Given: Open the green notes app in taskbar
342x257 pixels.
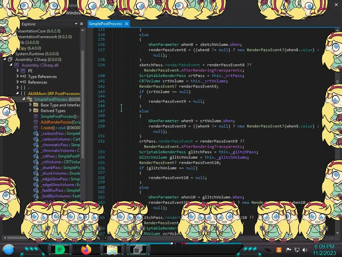Looking at the screenshot, I should [x=60, y=249].
